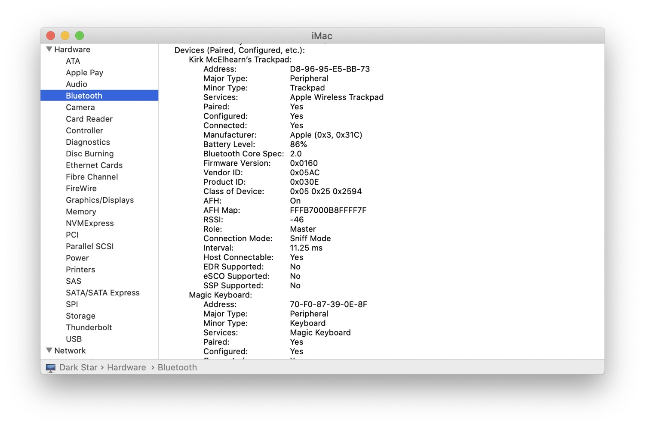Viewport: 645px width, 428px height.
Task: Click Devices (Paired, Configured, etc.) heading
Action: (240, 50)
